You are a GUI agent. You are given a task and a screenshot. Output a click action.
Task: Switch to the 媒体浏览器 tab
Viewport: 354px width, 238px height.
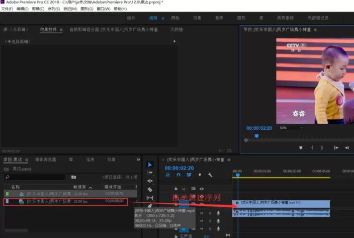tap(45, 160)
